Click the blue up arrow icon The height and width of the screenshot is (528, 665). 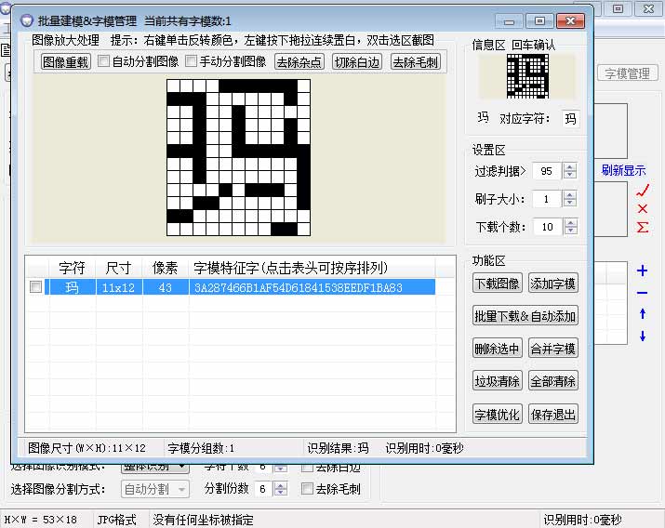642,314
